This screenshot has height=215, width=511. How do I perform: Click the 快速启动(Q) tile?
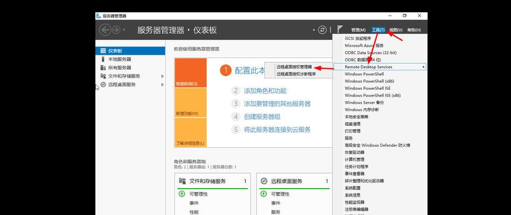(x=191, y=73)
